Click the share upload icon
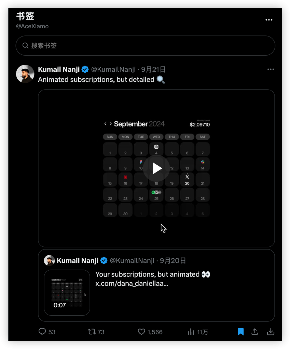This screenshot has height=349, width=290. [254, 332]
